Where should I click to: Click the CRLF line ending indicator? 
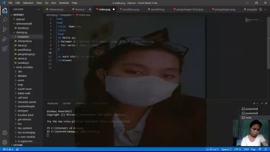[x=246, y=149]
